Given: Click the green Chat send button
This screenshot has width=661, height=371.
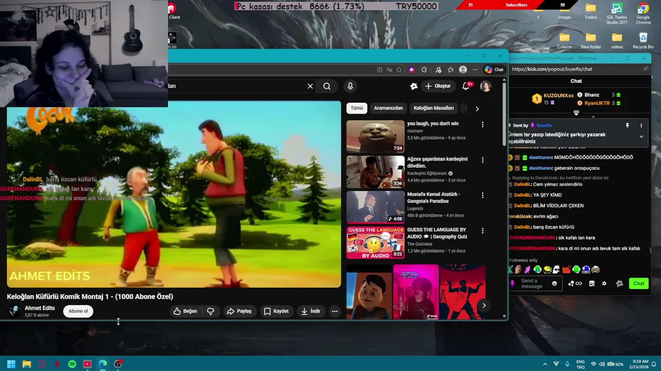Looking at the screenshot, I should 639,283.
